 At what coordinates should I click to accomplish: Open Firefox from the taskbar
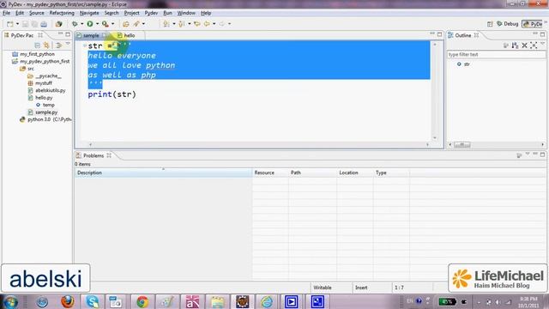[67, 301]
